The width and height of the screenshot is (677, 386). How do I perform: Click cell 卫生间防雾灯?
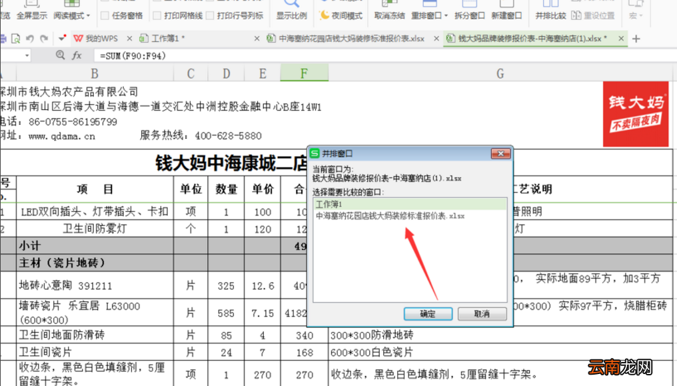95,229
